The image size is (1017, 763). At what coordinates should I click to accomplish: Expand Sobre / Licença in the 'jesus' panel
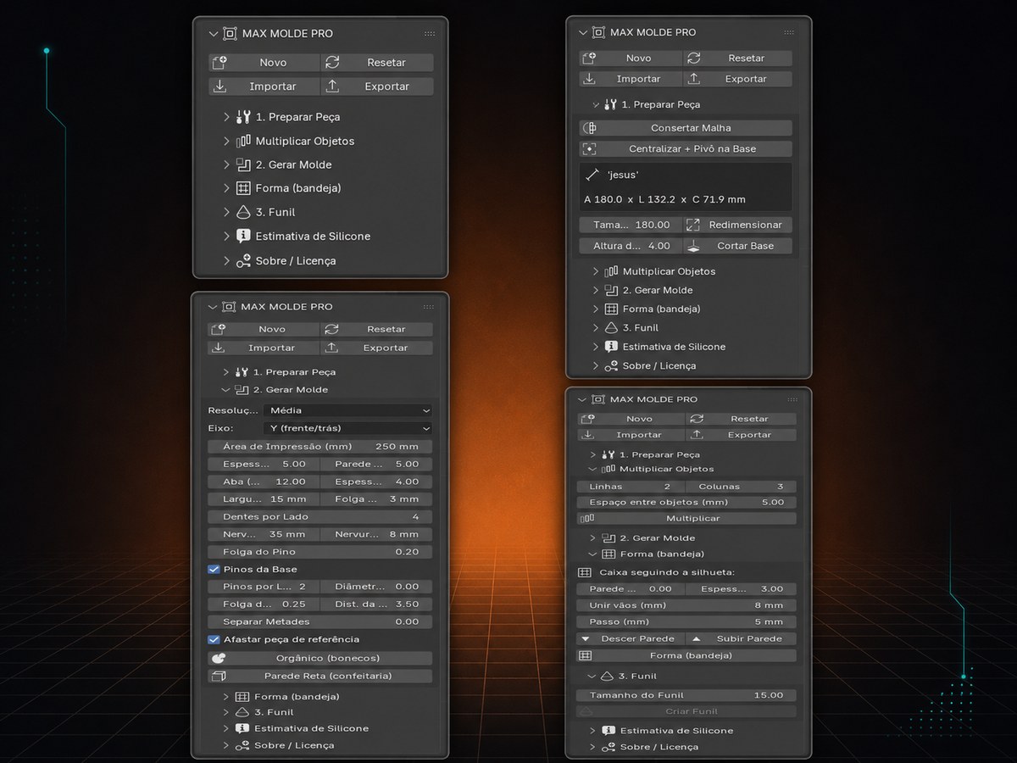click(x=596, y=365)
